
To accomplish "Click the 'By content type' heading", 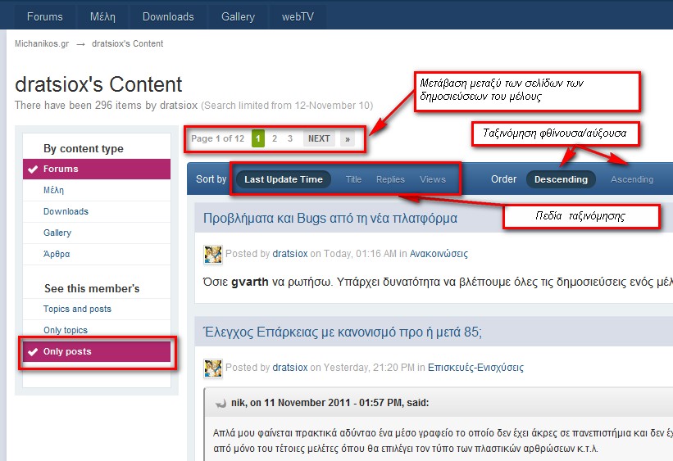I will (84, 148).
